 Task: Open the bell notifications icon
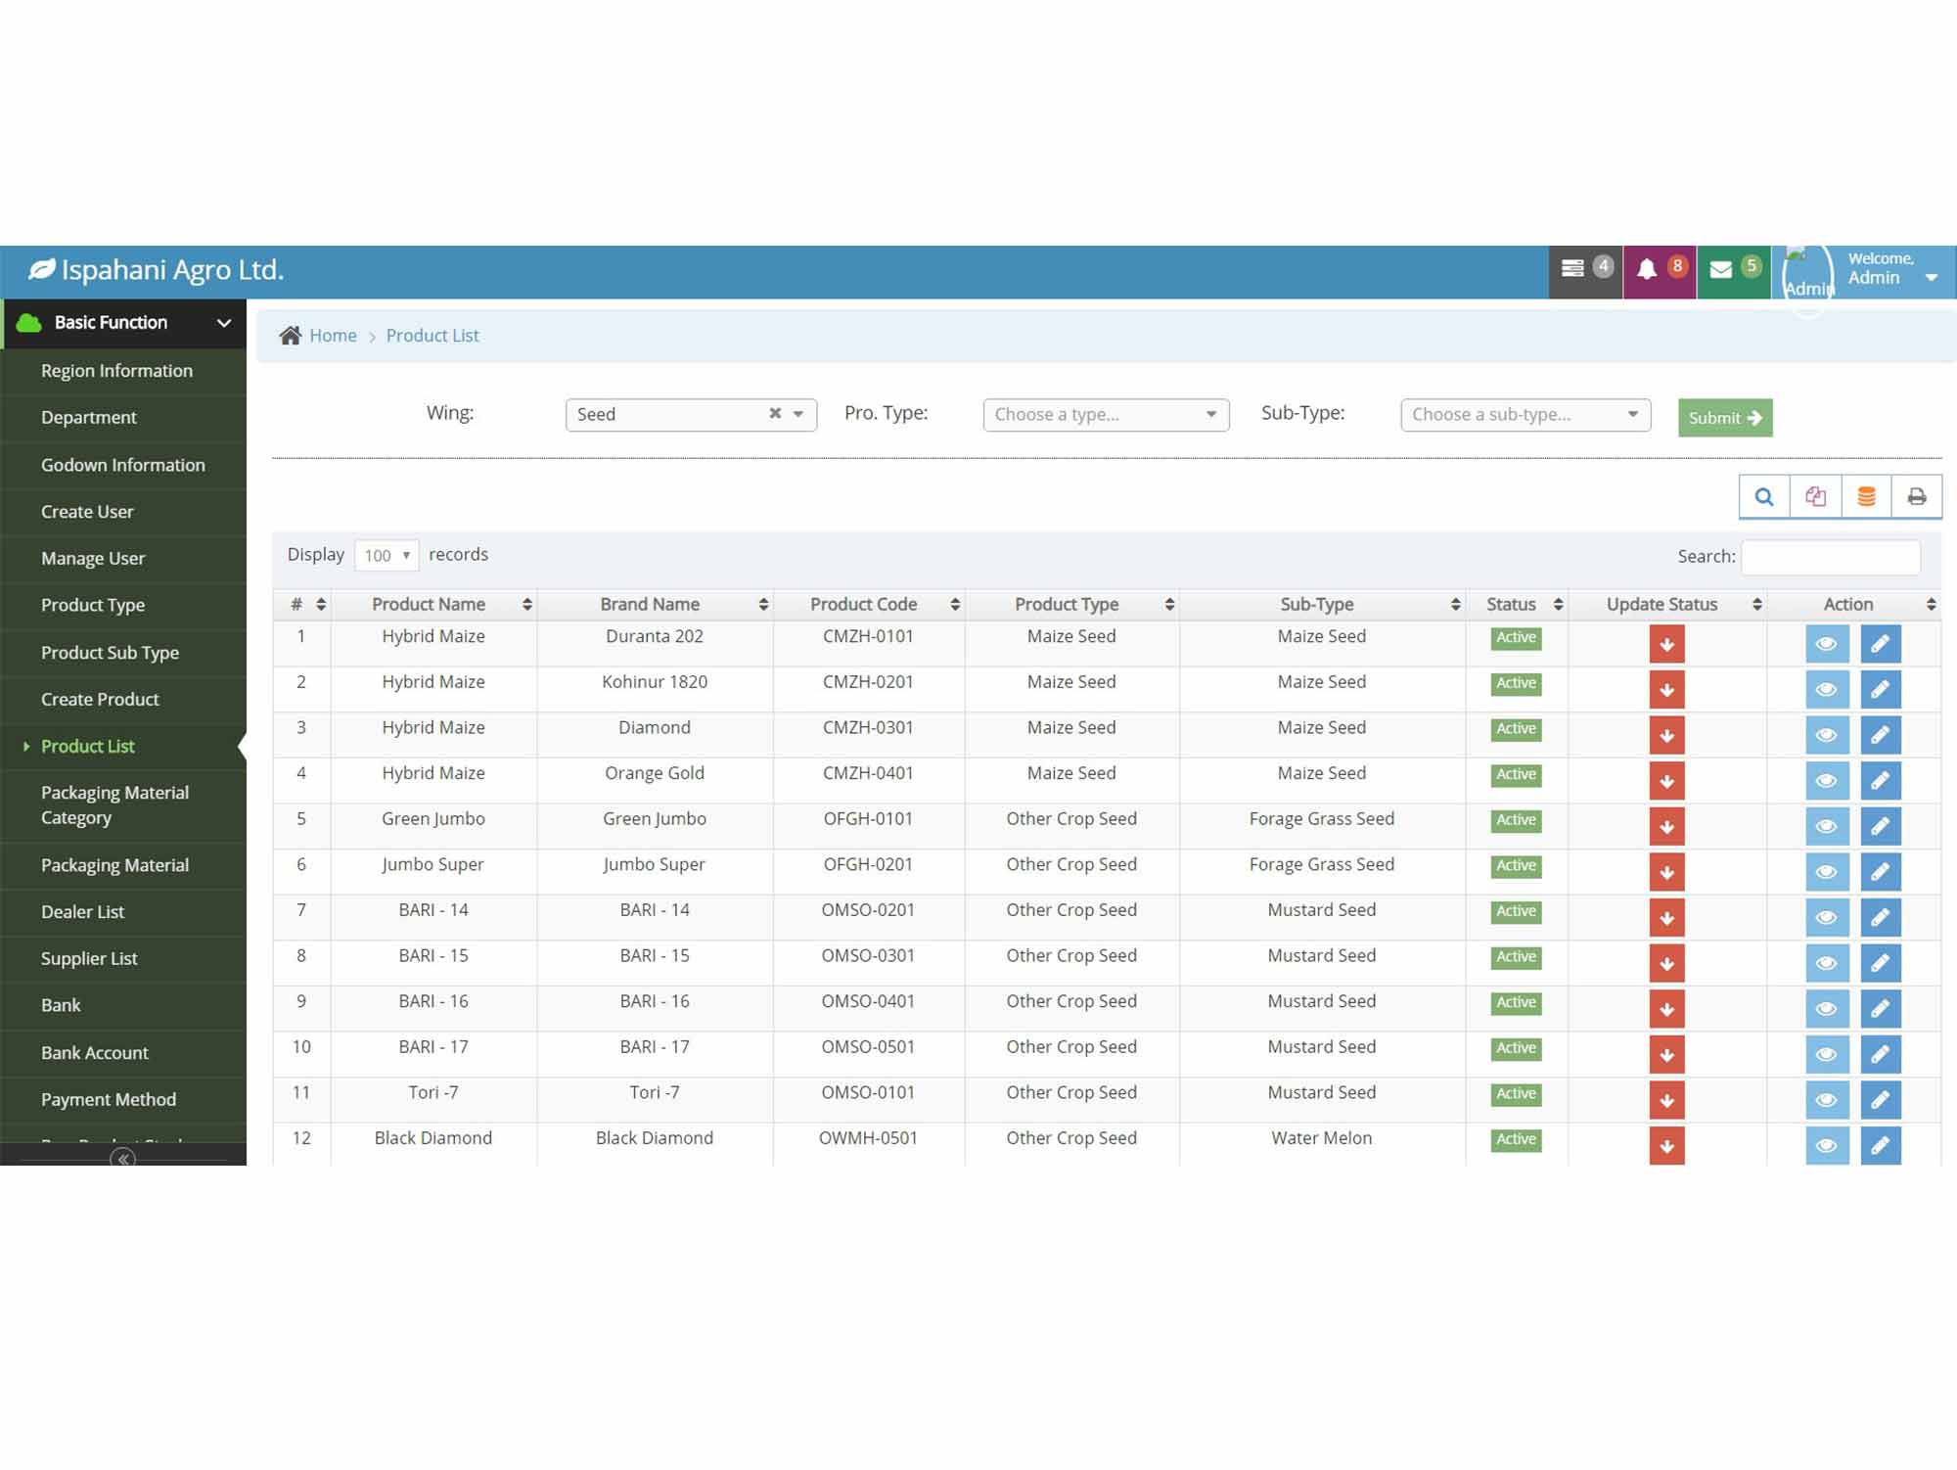tap(1648, 270)
